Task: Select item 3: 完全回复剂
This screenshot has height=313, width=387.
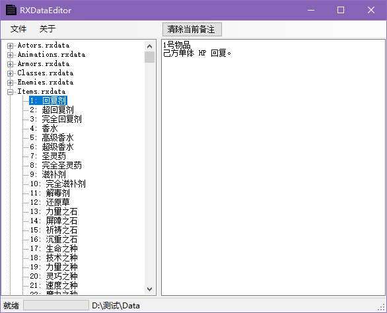Action: (55, 120)
